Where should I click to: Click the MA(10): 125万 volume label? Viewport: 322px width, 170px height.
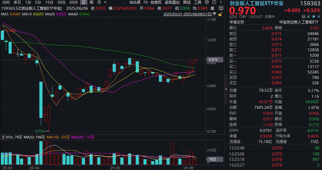coord(58,137)
